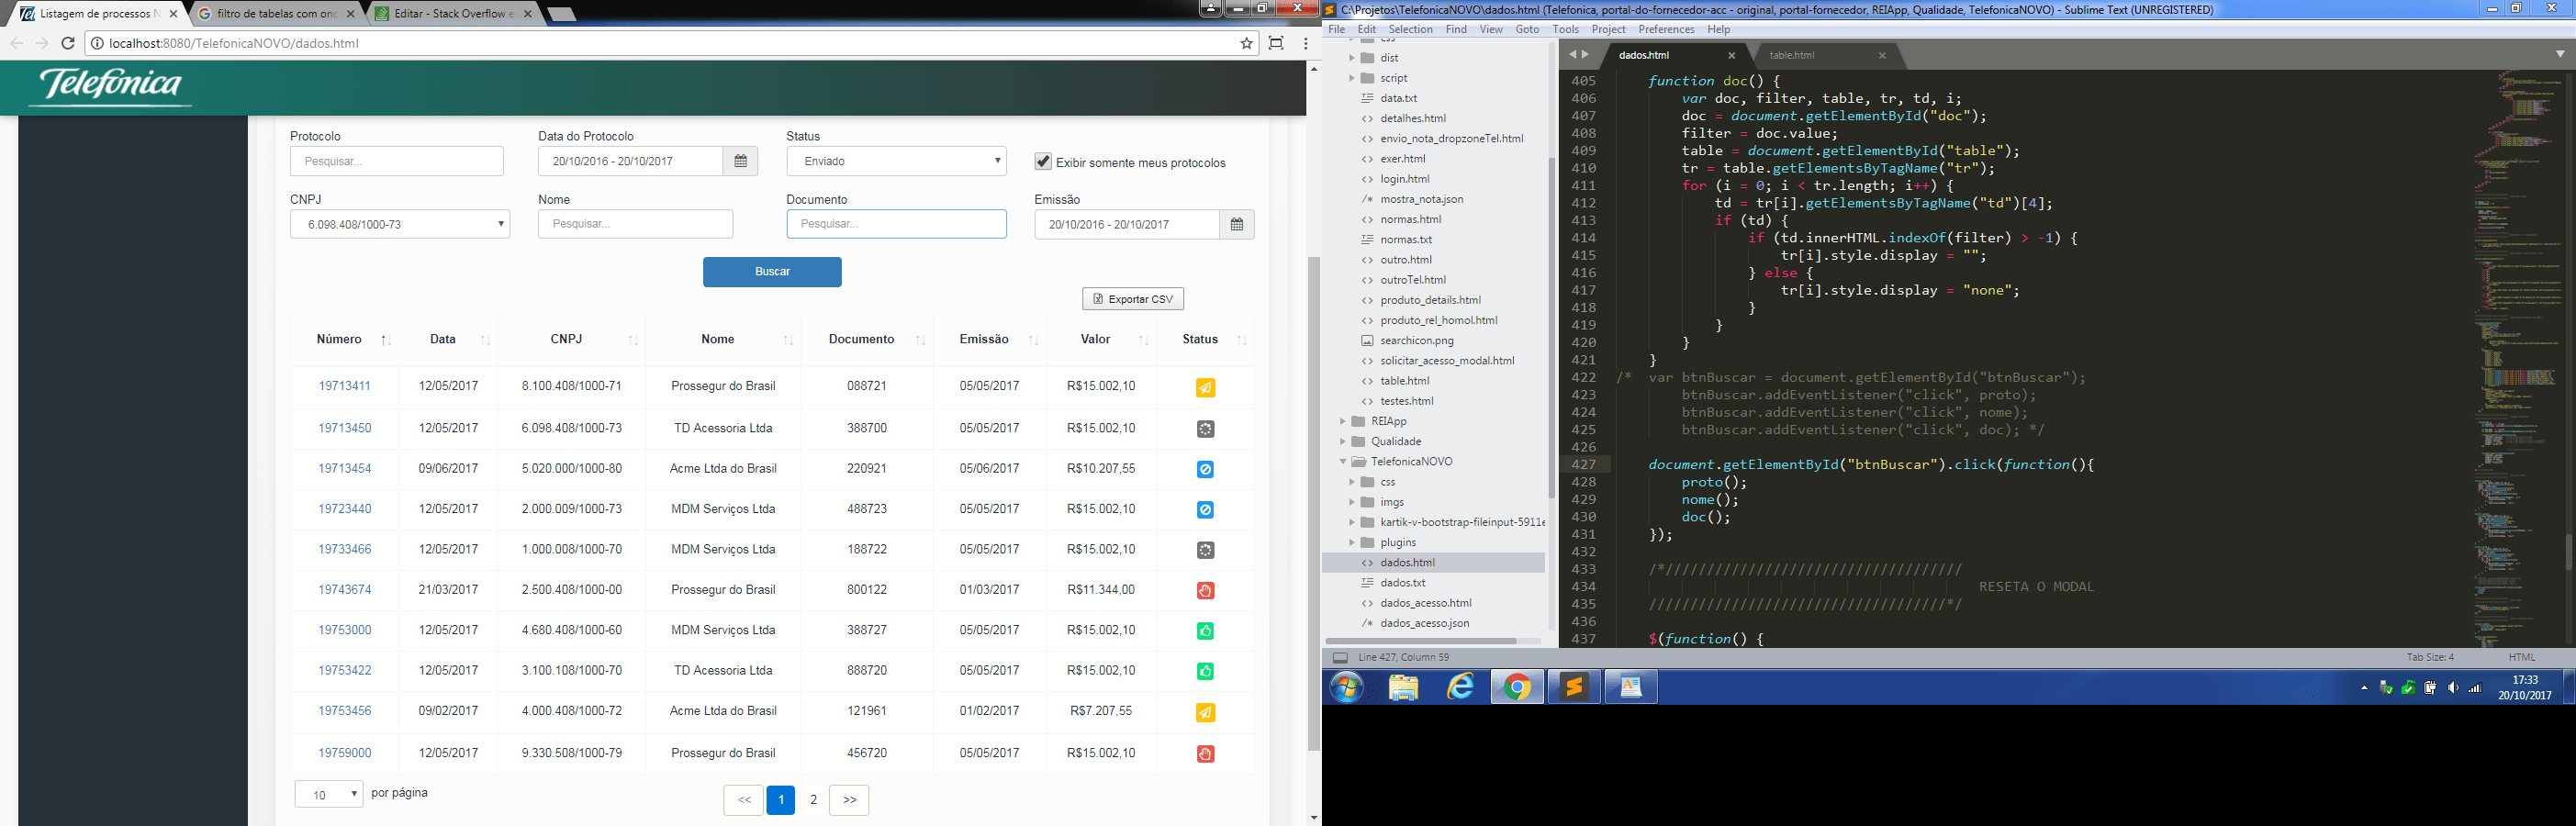Open the Selection menu in Sublime Text
This screenshot has height=826, width=2576.
point(1410,29)
